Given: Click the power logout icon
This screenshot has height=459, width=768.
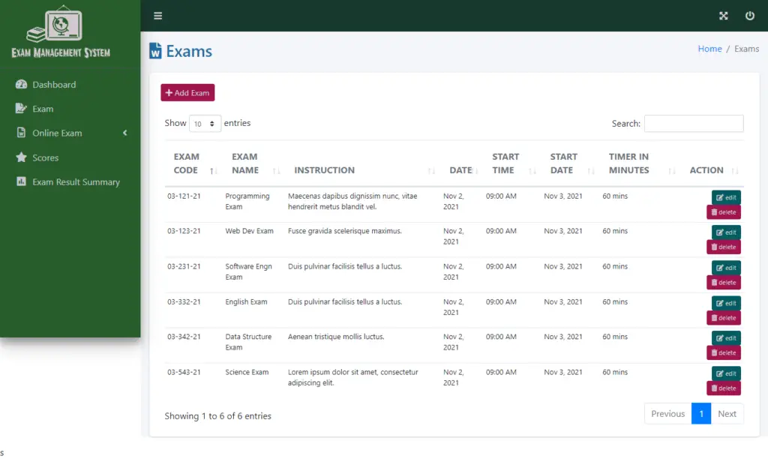Looking at the screenshot, I should pos(749,15).
